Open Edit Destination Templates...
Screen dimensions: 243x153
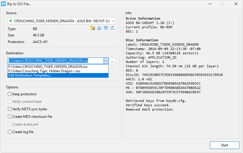click(30, 75)
